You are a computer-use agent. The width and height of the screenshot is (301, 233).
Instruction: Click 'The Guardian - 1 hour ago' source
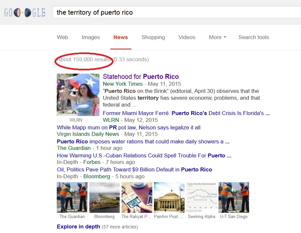(89, 148)
